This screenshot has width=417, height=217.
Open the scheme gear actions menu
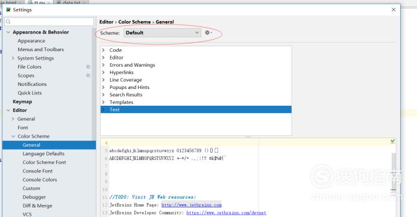pyautogui.click(x=208, y=32)
